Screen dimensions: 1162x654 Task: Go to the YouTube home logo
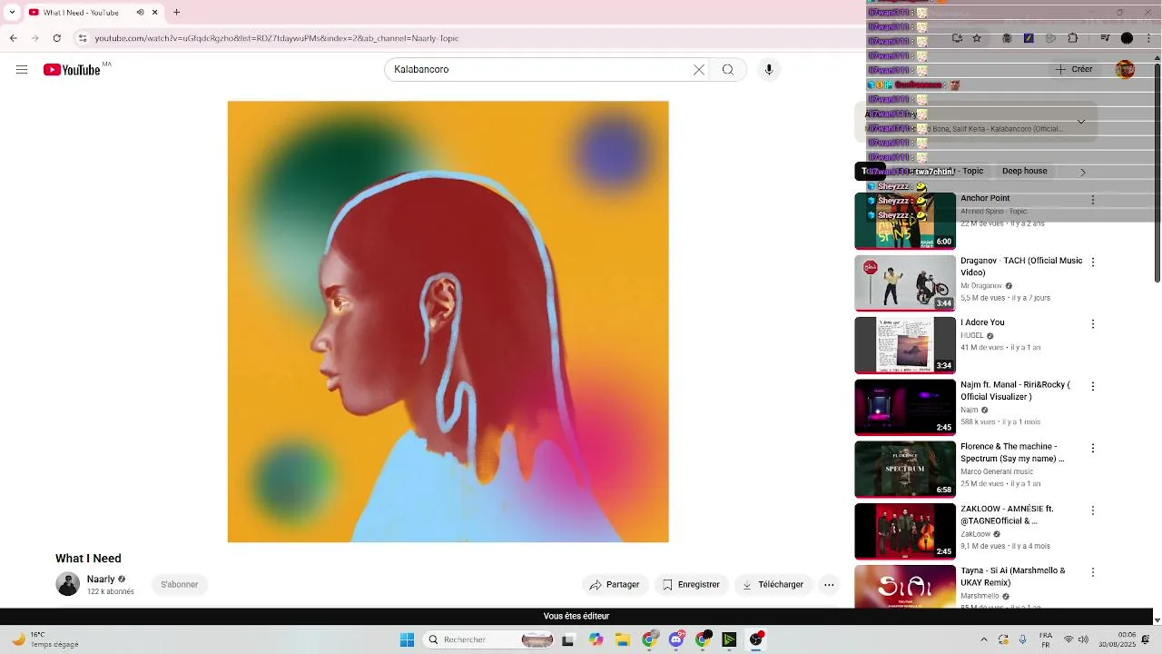point(72,70)
